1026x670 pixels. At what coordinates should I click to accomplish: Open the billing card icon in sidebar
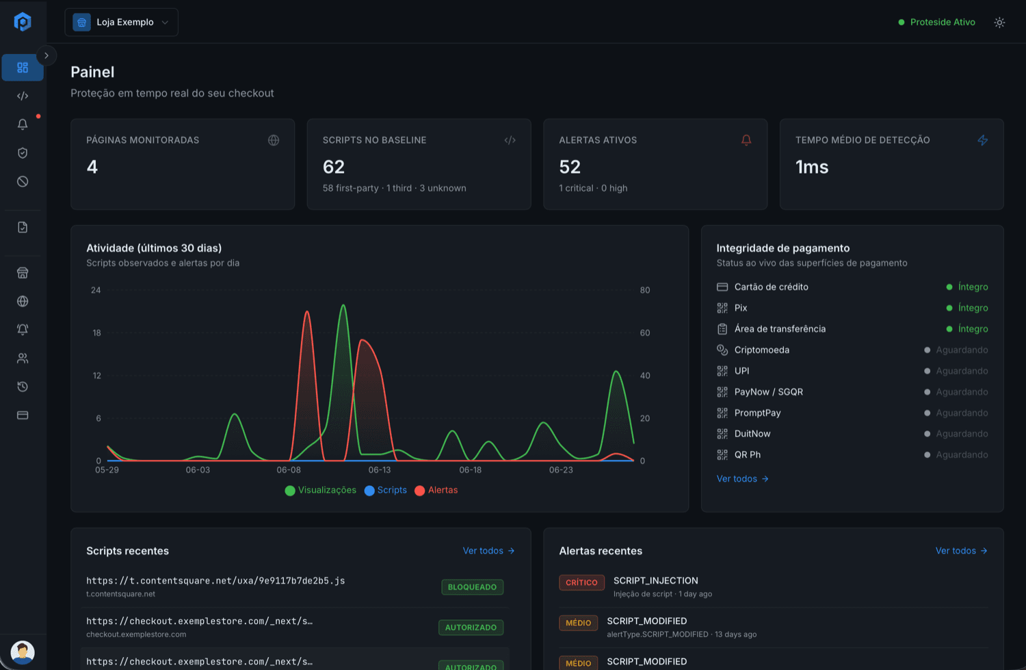(23, 415)
